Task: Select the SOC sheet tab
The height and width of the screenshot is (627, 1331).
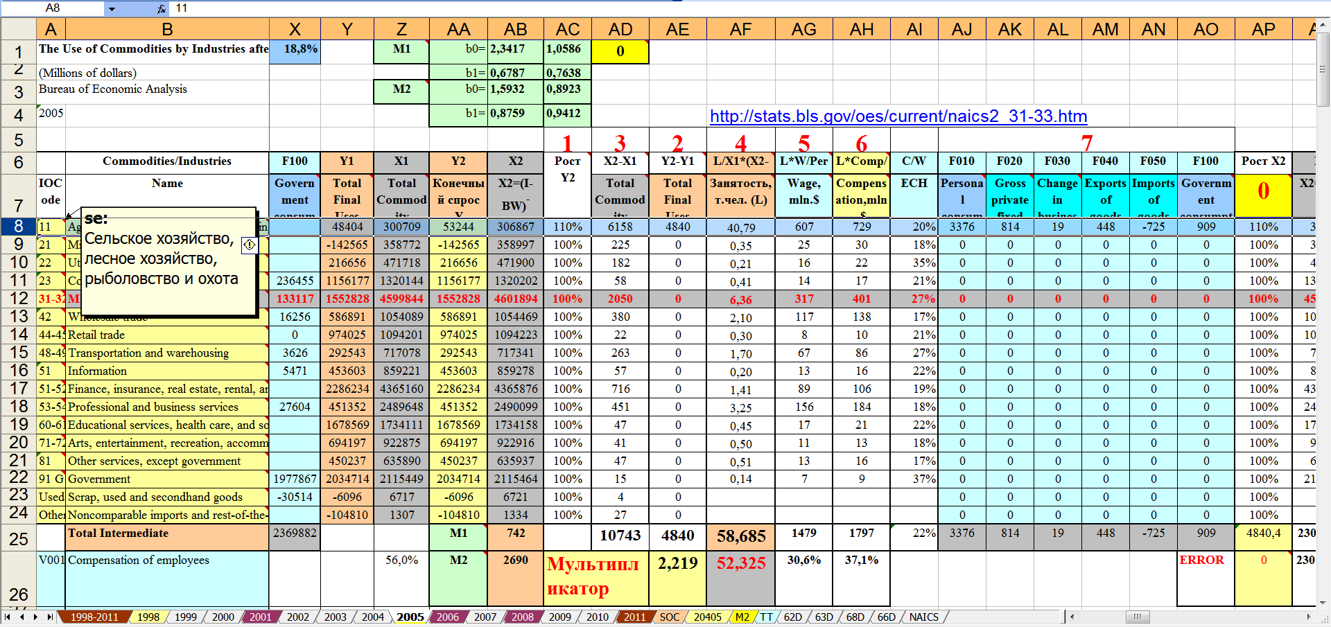Action: (669, 617)
